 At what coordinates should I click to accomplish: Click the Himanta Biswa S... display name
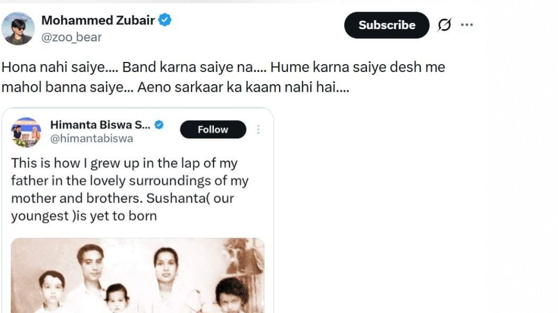point(100,125)
